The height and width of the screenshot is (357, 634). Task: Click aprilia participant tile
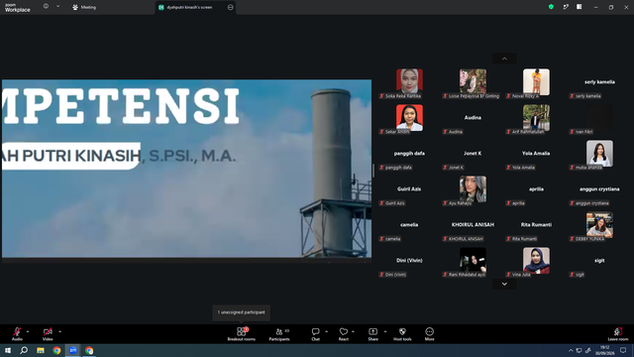tap(536, 190)
